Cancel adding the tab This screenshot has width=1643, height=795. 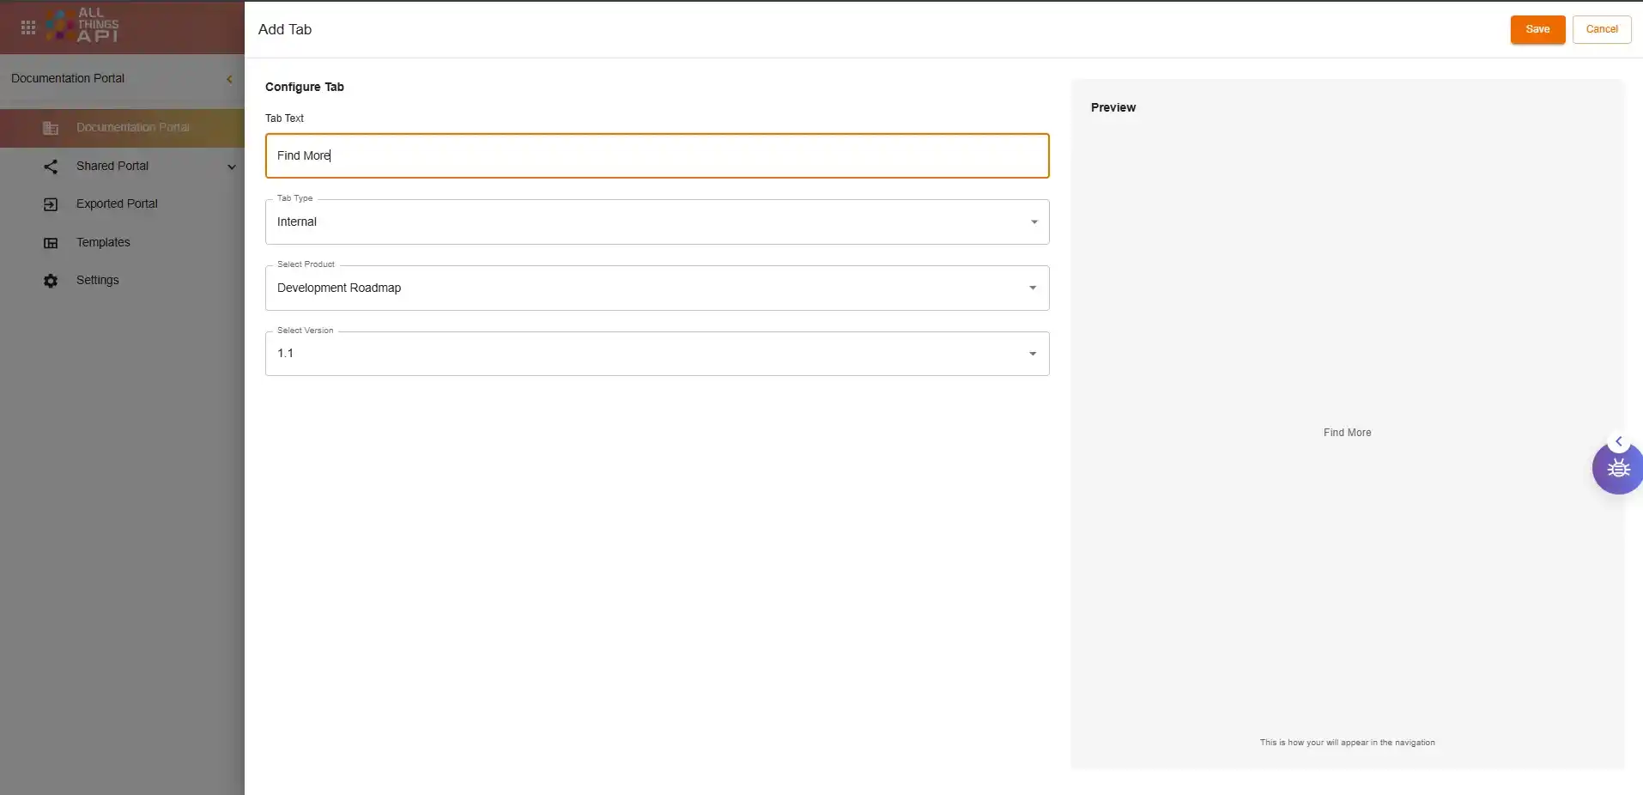coord(1601,29)
